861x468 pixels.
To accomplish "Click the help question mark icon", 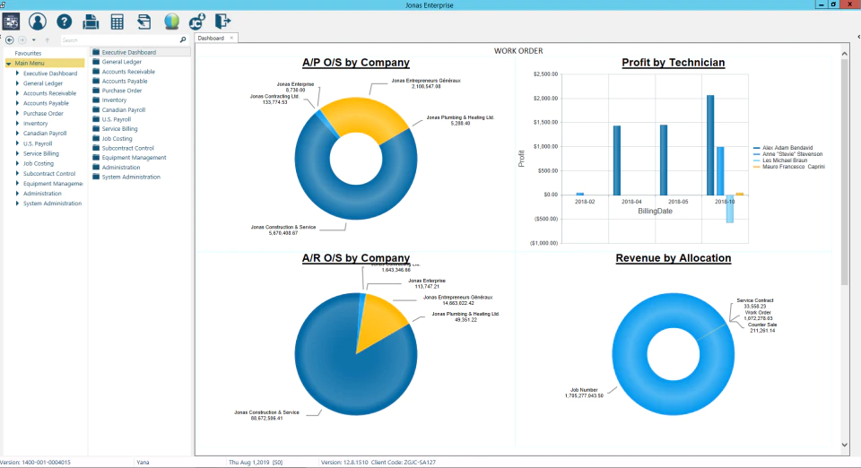I will (x=65, y=22).
